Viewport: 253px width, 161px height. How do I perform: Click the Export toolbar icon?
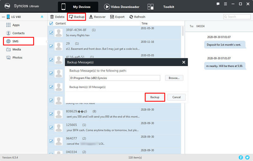point(112,17)
